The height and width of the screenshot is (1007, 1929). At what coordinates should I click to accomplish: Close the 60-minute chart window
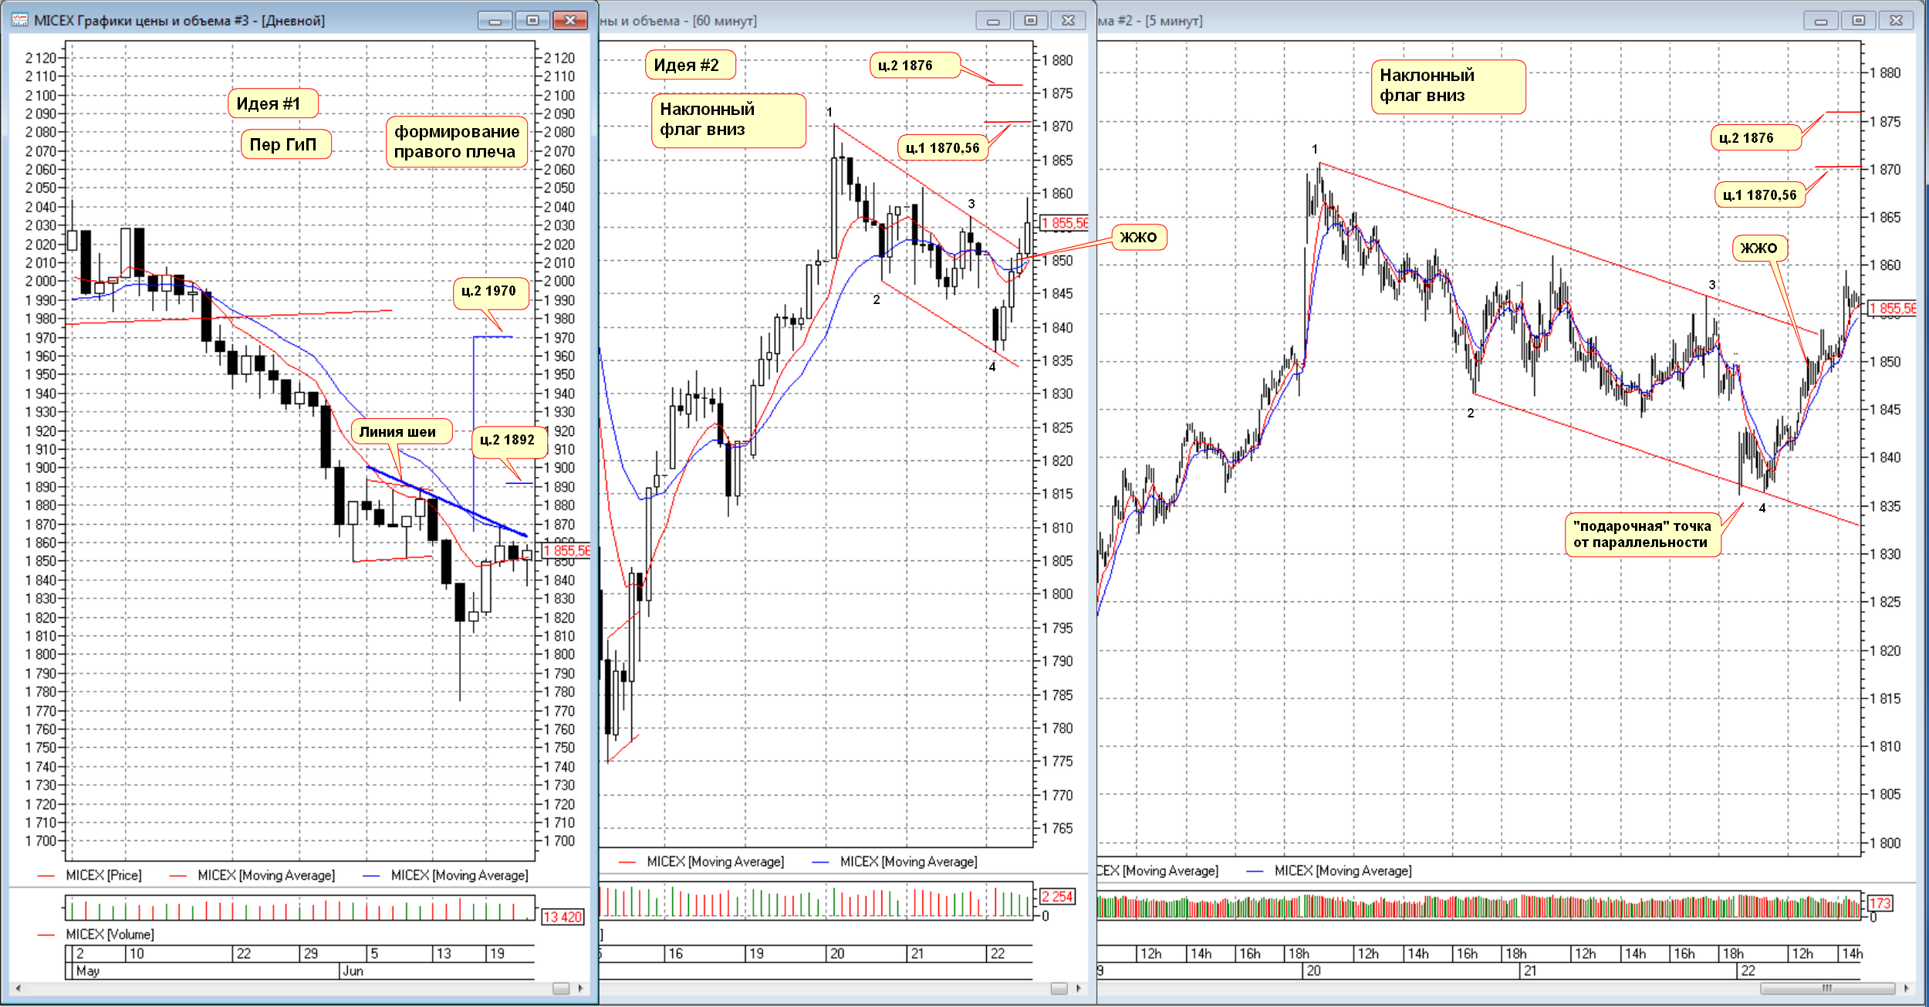1069,21
